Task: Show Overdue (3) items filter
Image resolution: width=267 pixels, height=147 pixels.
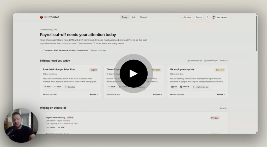Action: tap(211, 60)
